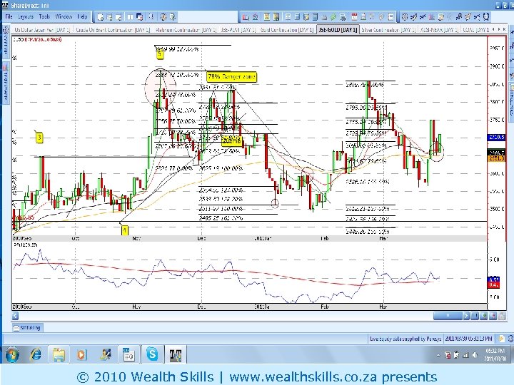Click the yellow label marked 5
This screenshot has width=514, height=385.
(x=160, y=53)
